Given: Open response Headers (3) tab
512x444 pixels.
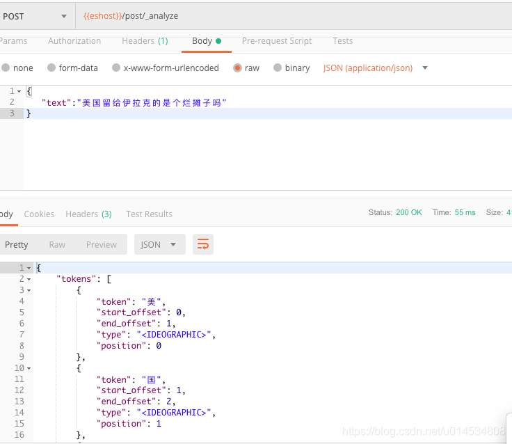Looking at the screenshot, I should [88, 214].
